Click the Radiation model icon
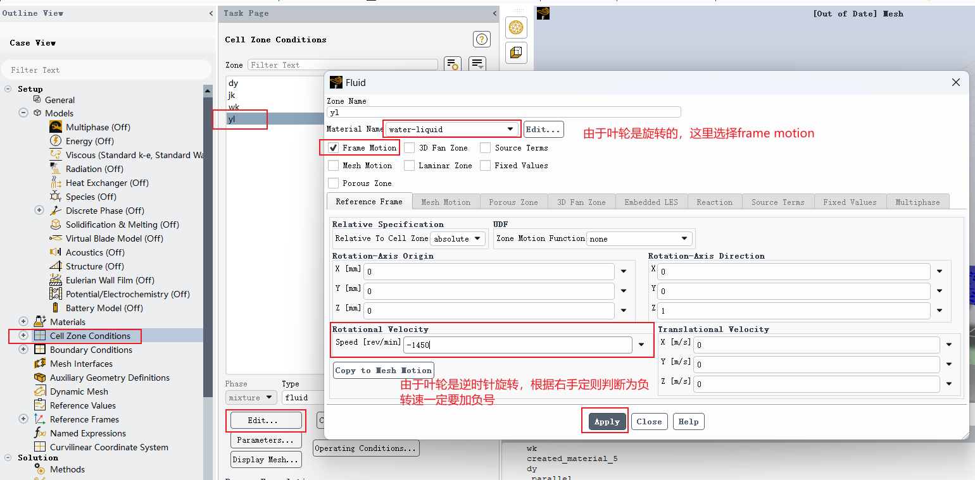 pos(56,168)
